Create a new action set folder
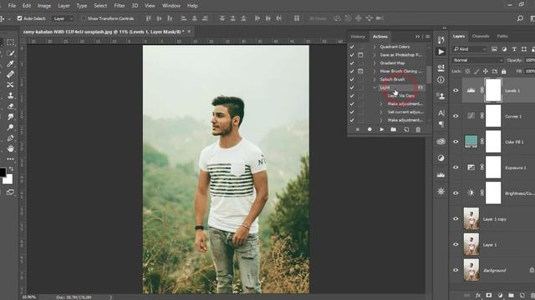Image resolution: width=535 pixels, height=300 pixels. pos(394,130)
